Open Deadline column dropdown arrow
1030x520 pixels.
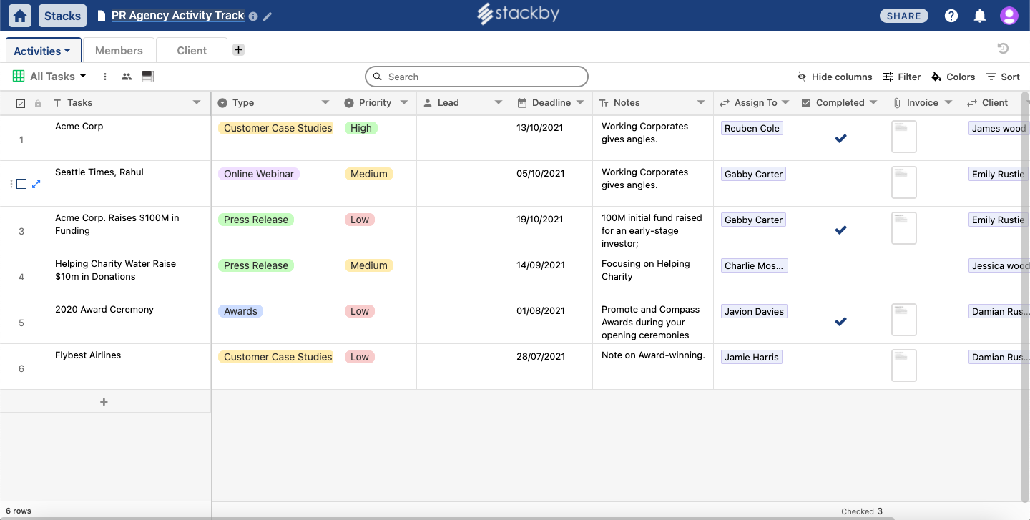click(x=580, y=103)
